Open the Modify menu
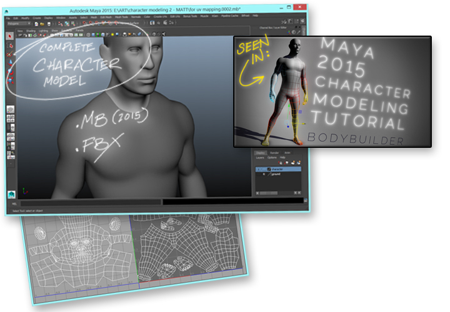 [25, 18]
